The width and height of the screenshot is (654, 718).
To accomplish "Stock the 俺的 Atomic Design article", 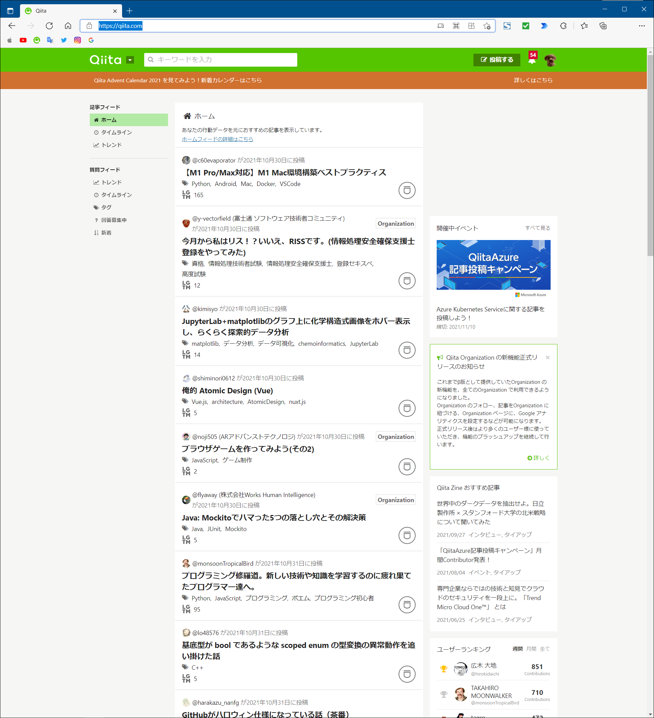I will [407, 408].
